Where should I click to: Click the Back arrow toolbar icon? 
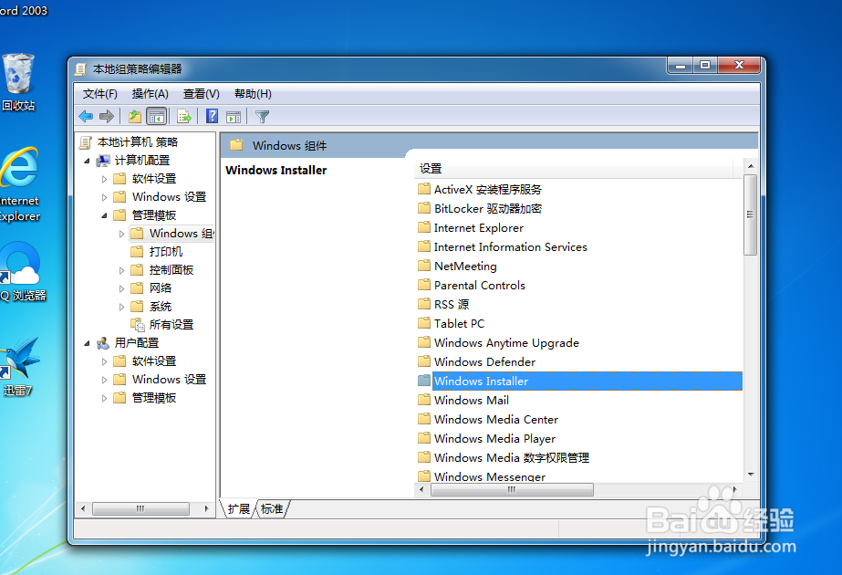86,116
